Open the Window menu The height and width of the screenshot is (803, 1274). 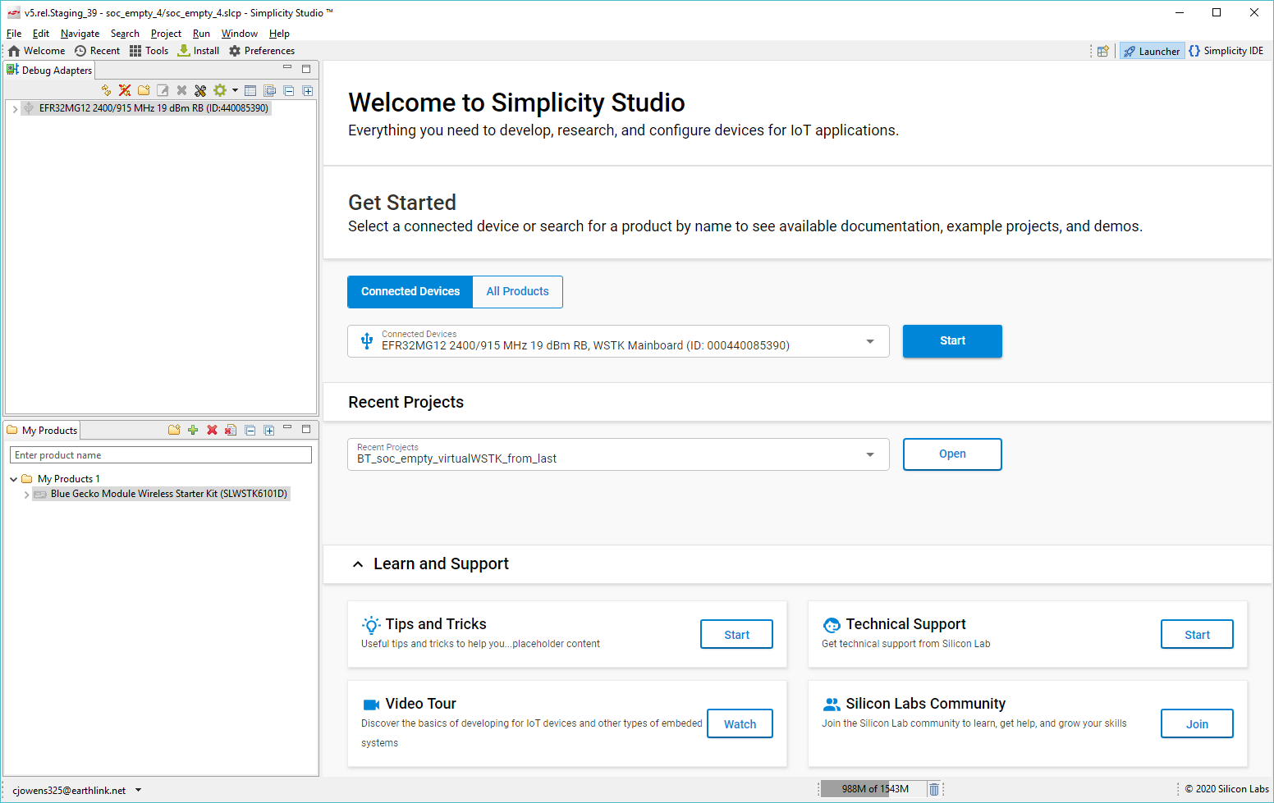pyautogui.click(x=239, y=34)
